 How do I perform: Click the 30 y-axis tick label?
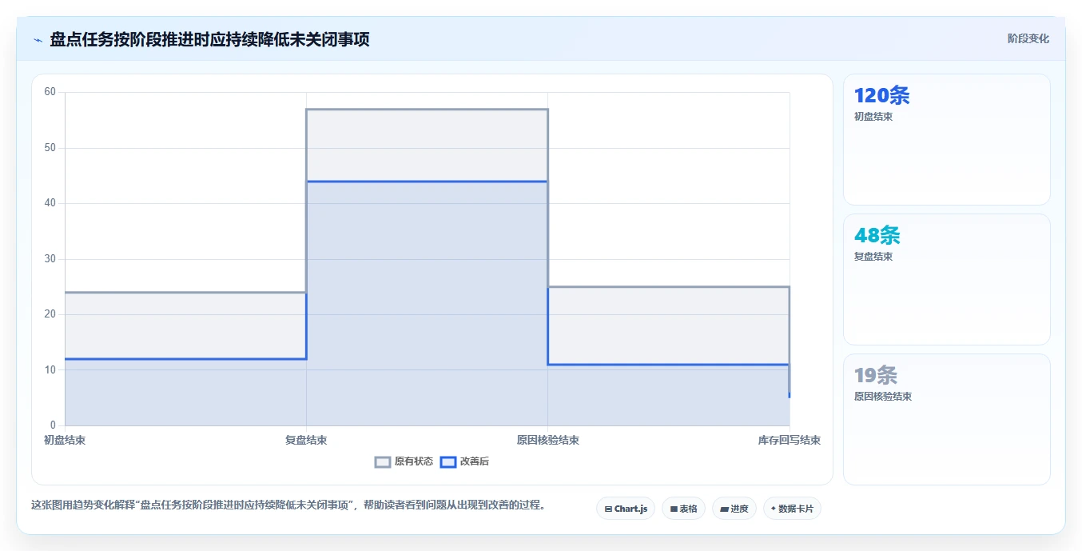[x=50, y=258]
